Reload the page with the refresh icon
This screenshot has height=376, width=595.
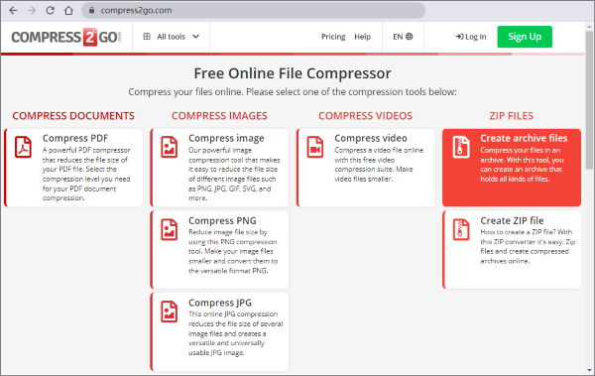pos(51,11)
